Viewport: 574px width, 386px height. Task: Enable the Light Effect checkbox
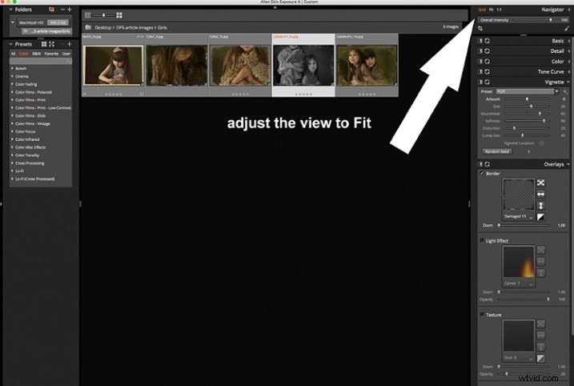click(x=481, y=240)
